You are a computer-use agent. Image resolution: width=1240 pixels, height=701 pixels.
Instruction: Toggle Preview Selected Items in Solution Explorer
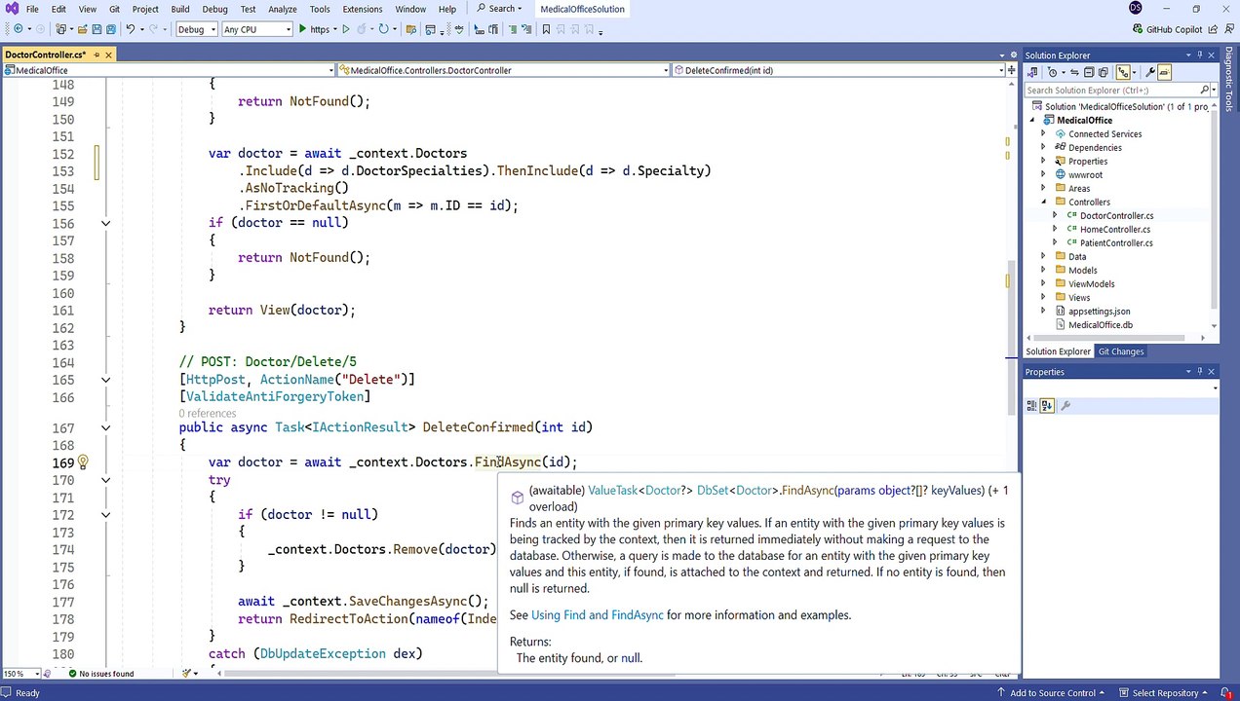tap(1164, 73)
